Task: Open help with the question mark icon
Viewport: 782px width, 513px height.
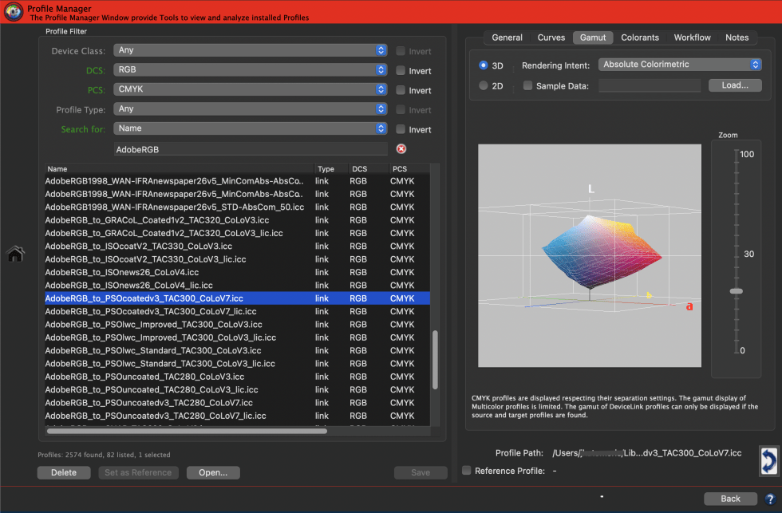Action: [x=769, y=499]
